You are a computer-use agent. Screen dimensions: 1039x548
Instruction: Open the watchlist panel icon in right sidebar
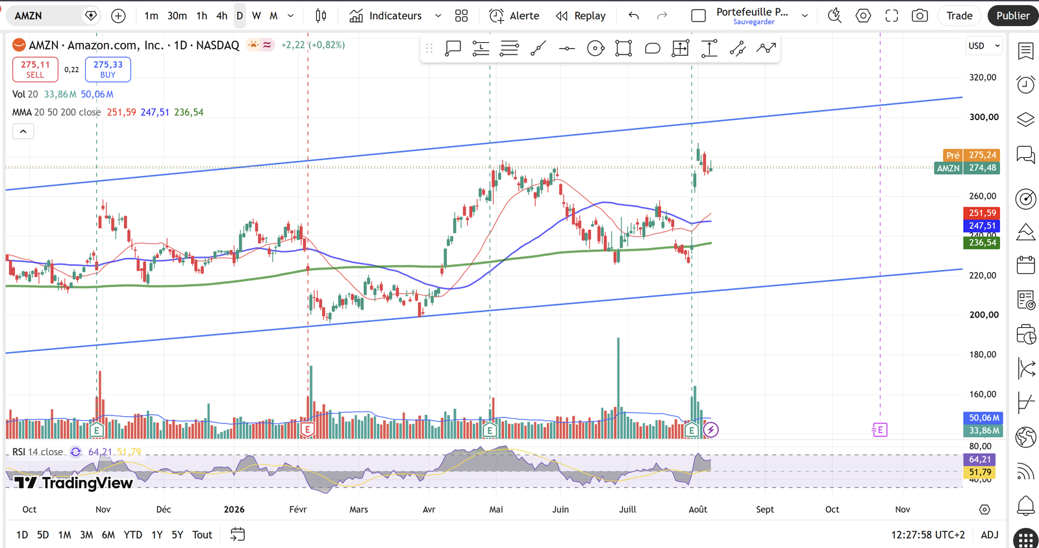click(1026, 51)
